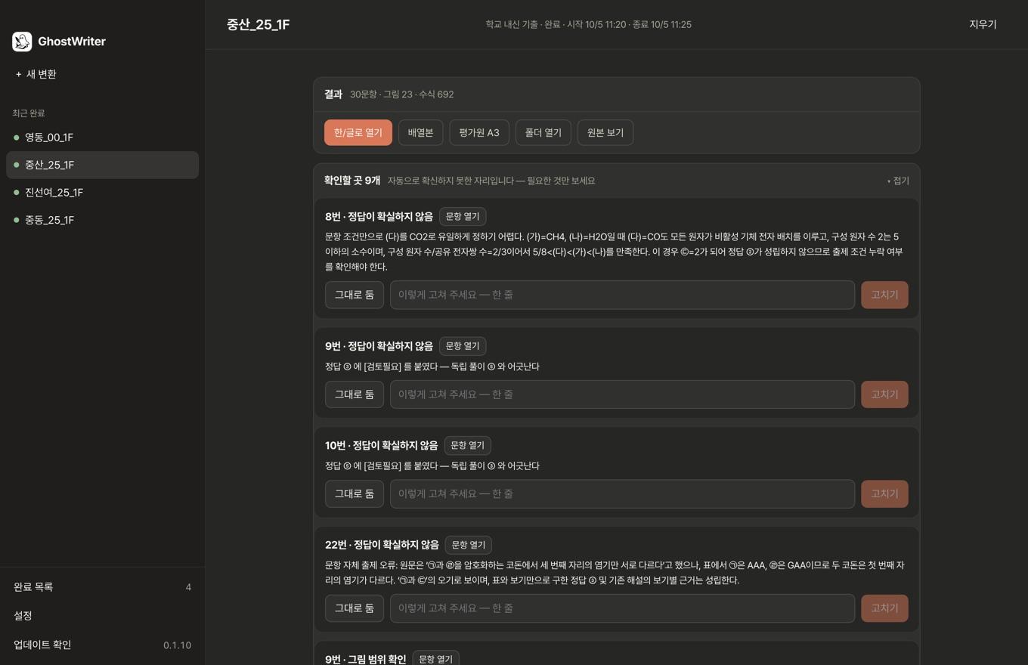Click the 한/글로 열기 button
This screenshot has height=665, width=1028.
[358, 132]
